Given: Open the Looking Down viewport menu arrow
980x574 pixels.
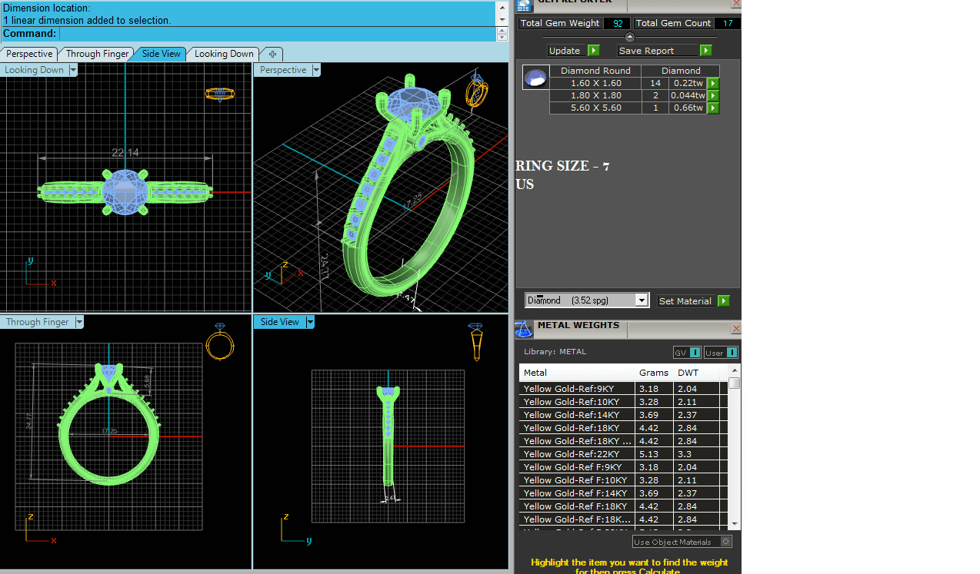Looking at the screenshot, I should point(74,70).
